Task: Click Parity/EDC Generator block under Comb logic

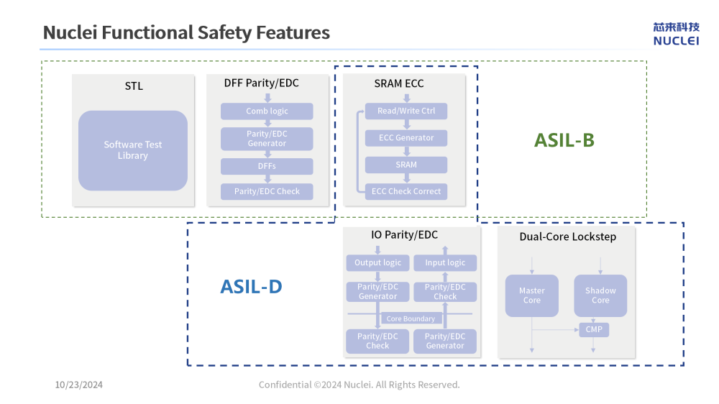Action: pyautogui.click(x=267, y=139)
